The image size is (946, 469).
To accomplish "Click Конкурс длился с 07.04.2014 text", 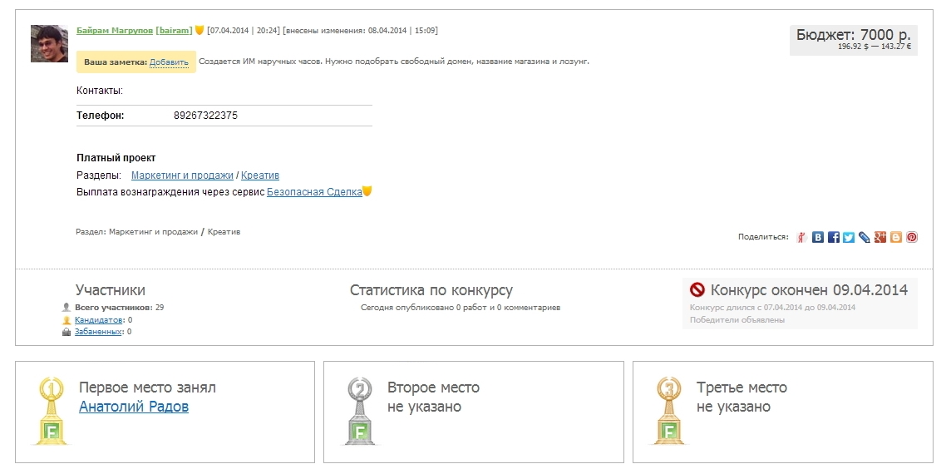I will pyautogui.click(x=772, y=307).
